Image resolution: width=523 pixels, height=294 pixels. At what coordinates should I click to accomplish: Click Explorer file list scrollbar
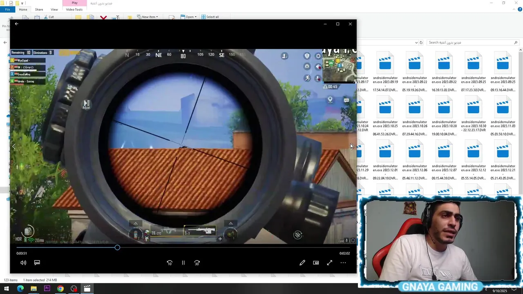tap(521, 122)
